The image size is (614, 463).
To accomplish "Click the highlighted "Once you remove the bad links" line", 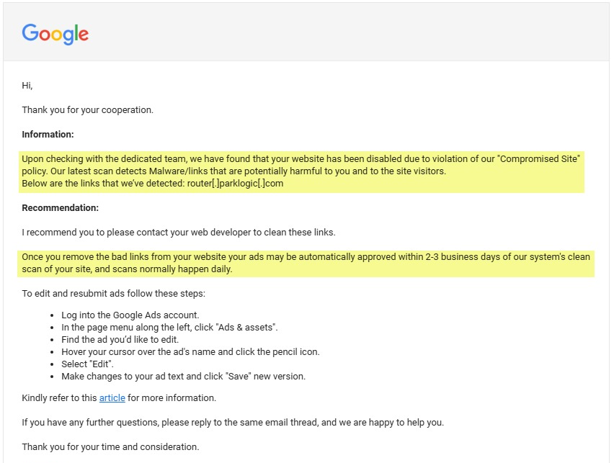I will click(306, 257).
